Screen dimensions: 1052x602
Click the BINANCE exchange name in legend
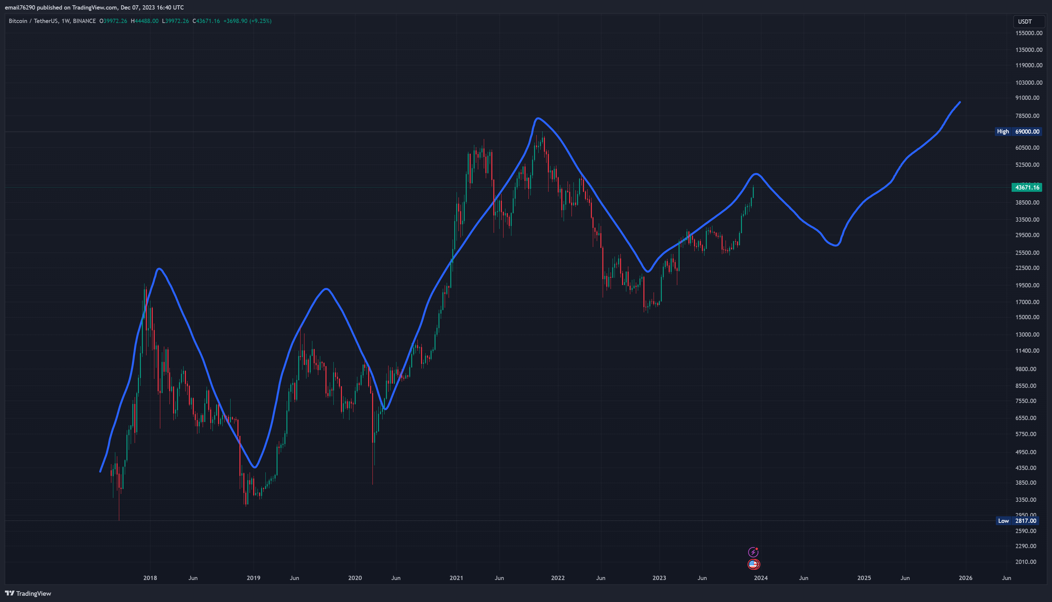84,21
